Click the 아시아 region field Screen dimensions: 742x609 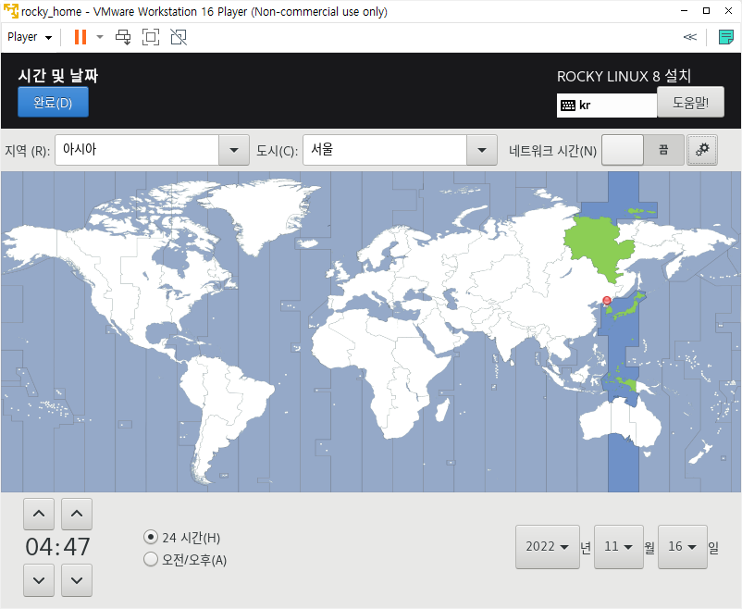click(137, 150)
